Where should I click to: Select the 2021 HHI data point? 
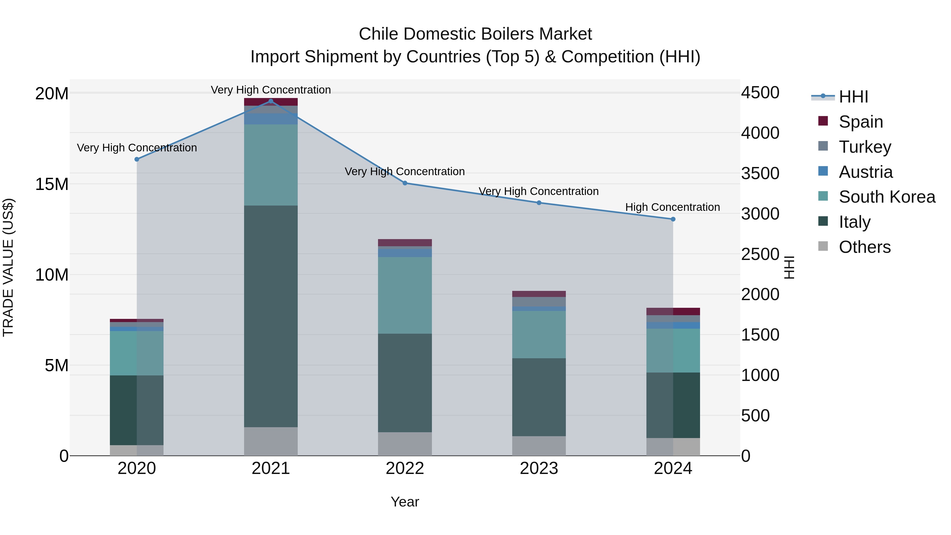(271, 101)
